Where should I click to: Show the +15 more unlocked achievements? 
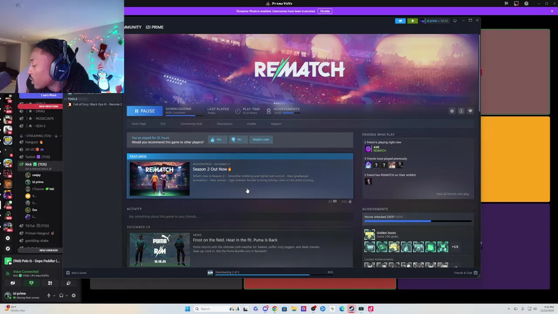(455, 247)
